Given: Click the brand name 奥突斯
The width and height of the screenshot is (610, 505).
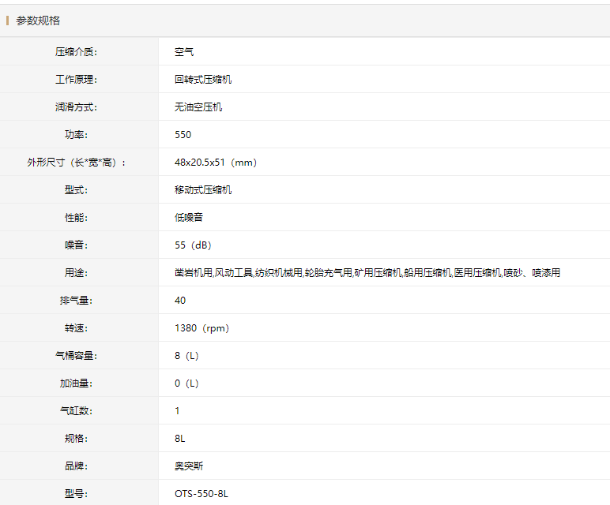Looking at the screenshot, I should pyautogui.click(x=189, y=466).
